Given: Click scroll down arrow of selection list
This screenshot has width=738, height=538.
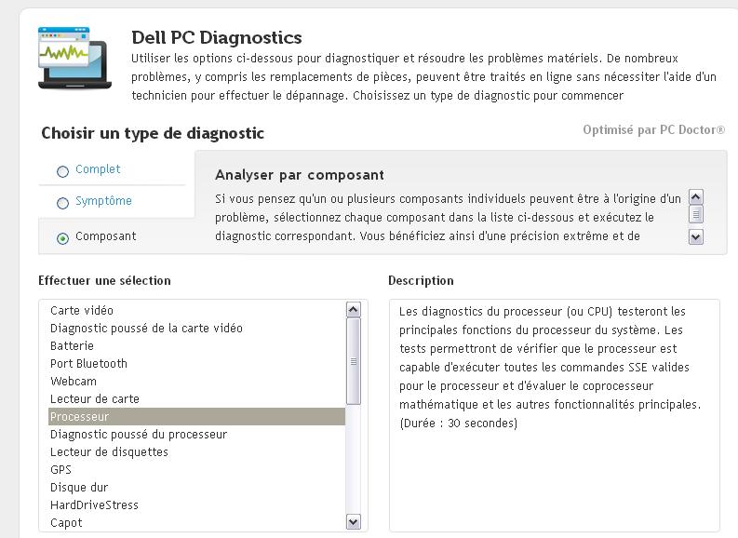Looking at the screenshot, I should [353, 521].
